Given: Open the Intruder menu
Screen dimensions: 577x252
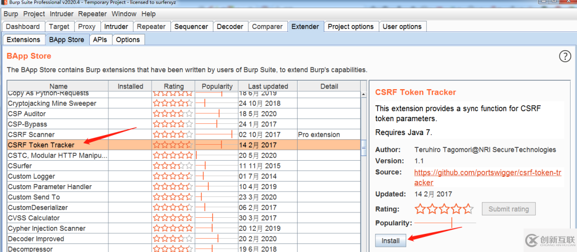Looking at the screenshot, I should tap(61, 14).
